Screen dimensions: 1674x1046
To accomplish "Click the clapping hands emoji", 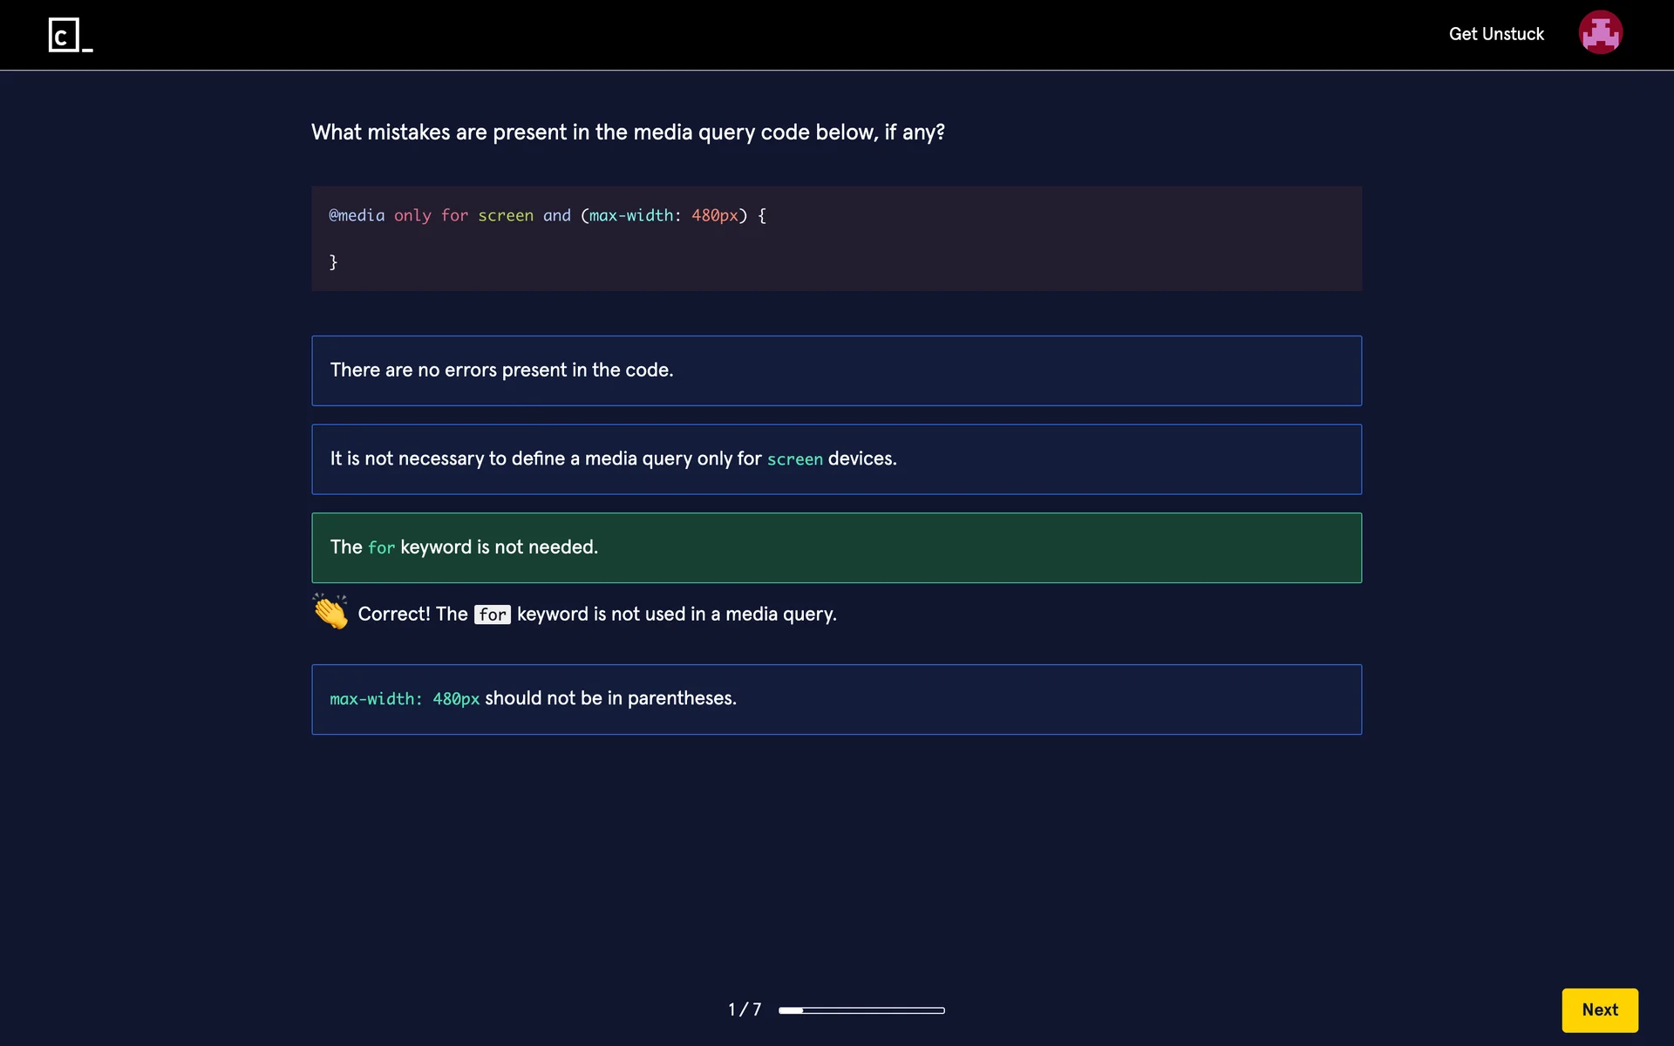I will tap(330, 612).
